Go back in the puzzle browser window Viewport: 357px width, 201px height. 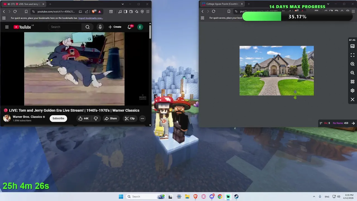click(x=202, y=11)
